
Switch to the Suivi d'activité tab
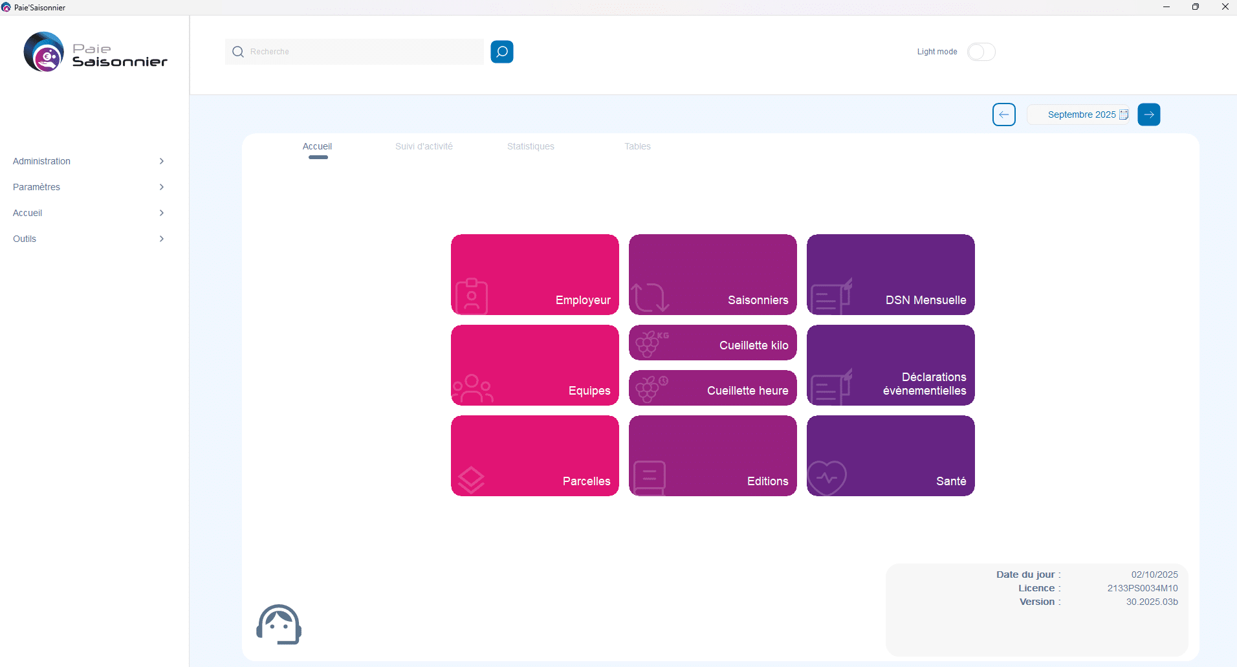point(424,147)
